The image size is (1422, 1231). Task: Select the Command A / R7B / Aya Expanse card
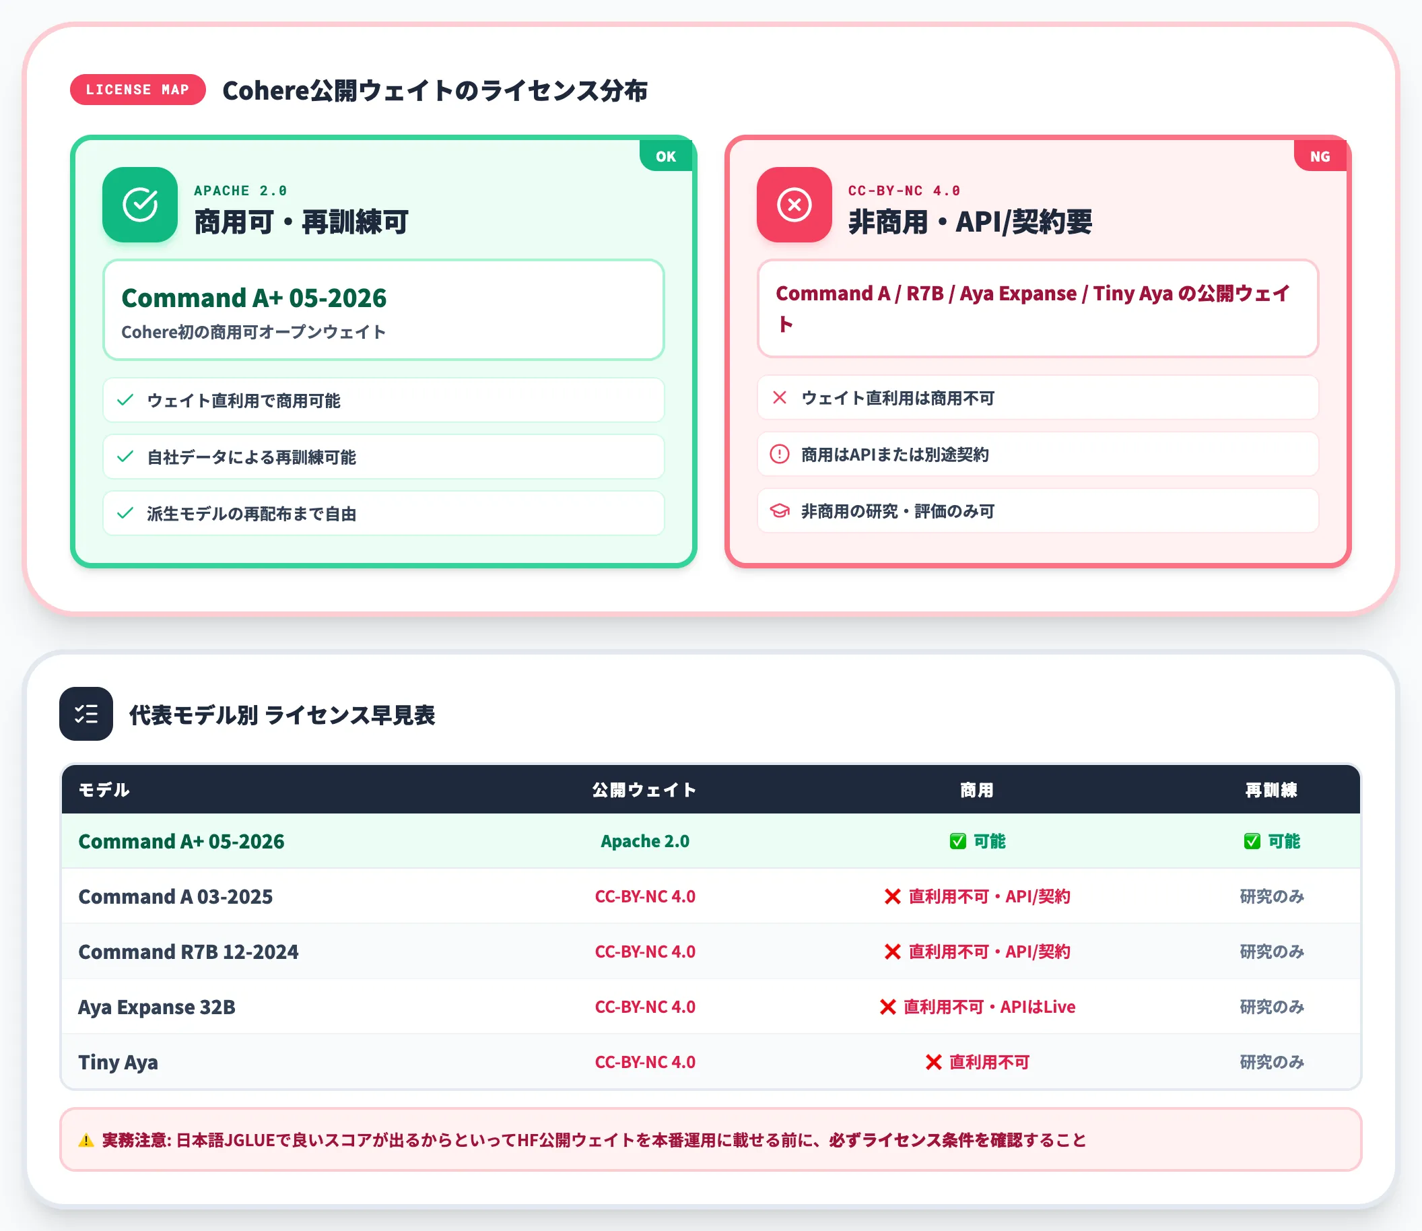[x=1038, y=308]
